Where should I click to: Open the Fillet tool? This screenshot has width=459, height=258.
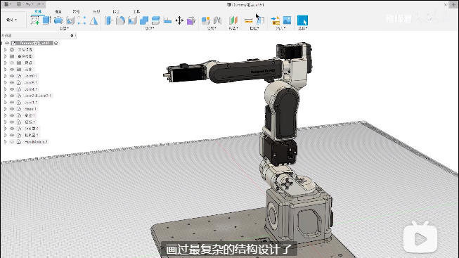coord(120,20)
